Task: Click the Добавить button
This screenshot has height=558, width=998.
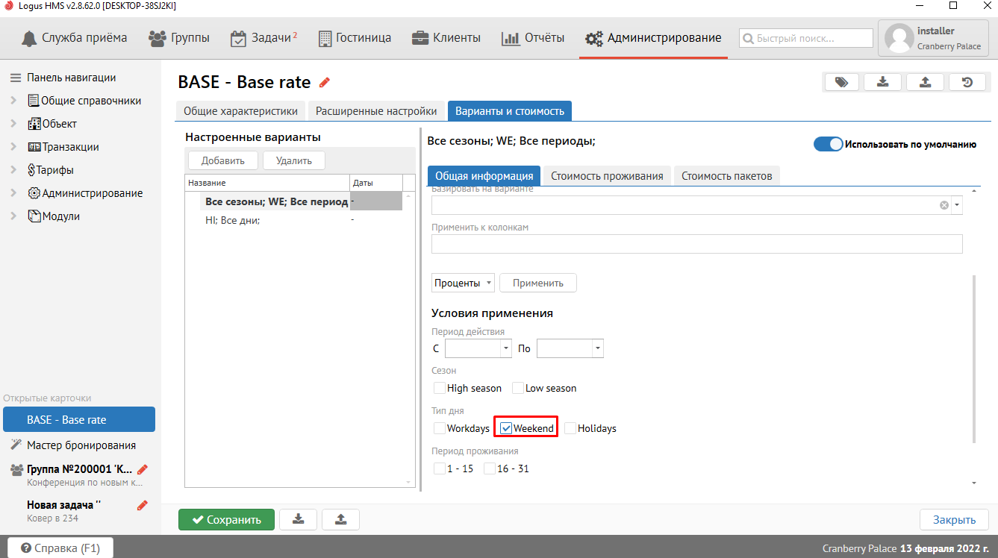Action: 222,160
